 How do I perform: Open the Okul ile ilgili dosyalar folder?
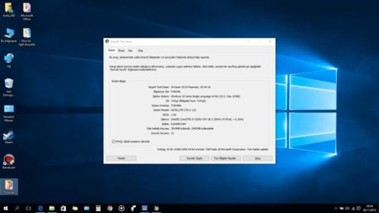click(x=27, y=37)
